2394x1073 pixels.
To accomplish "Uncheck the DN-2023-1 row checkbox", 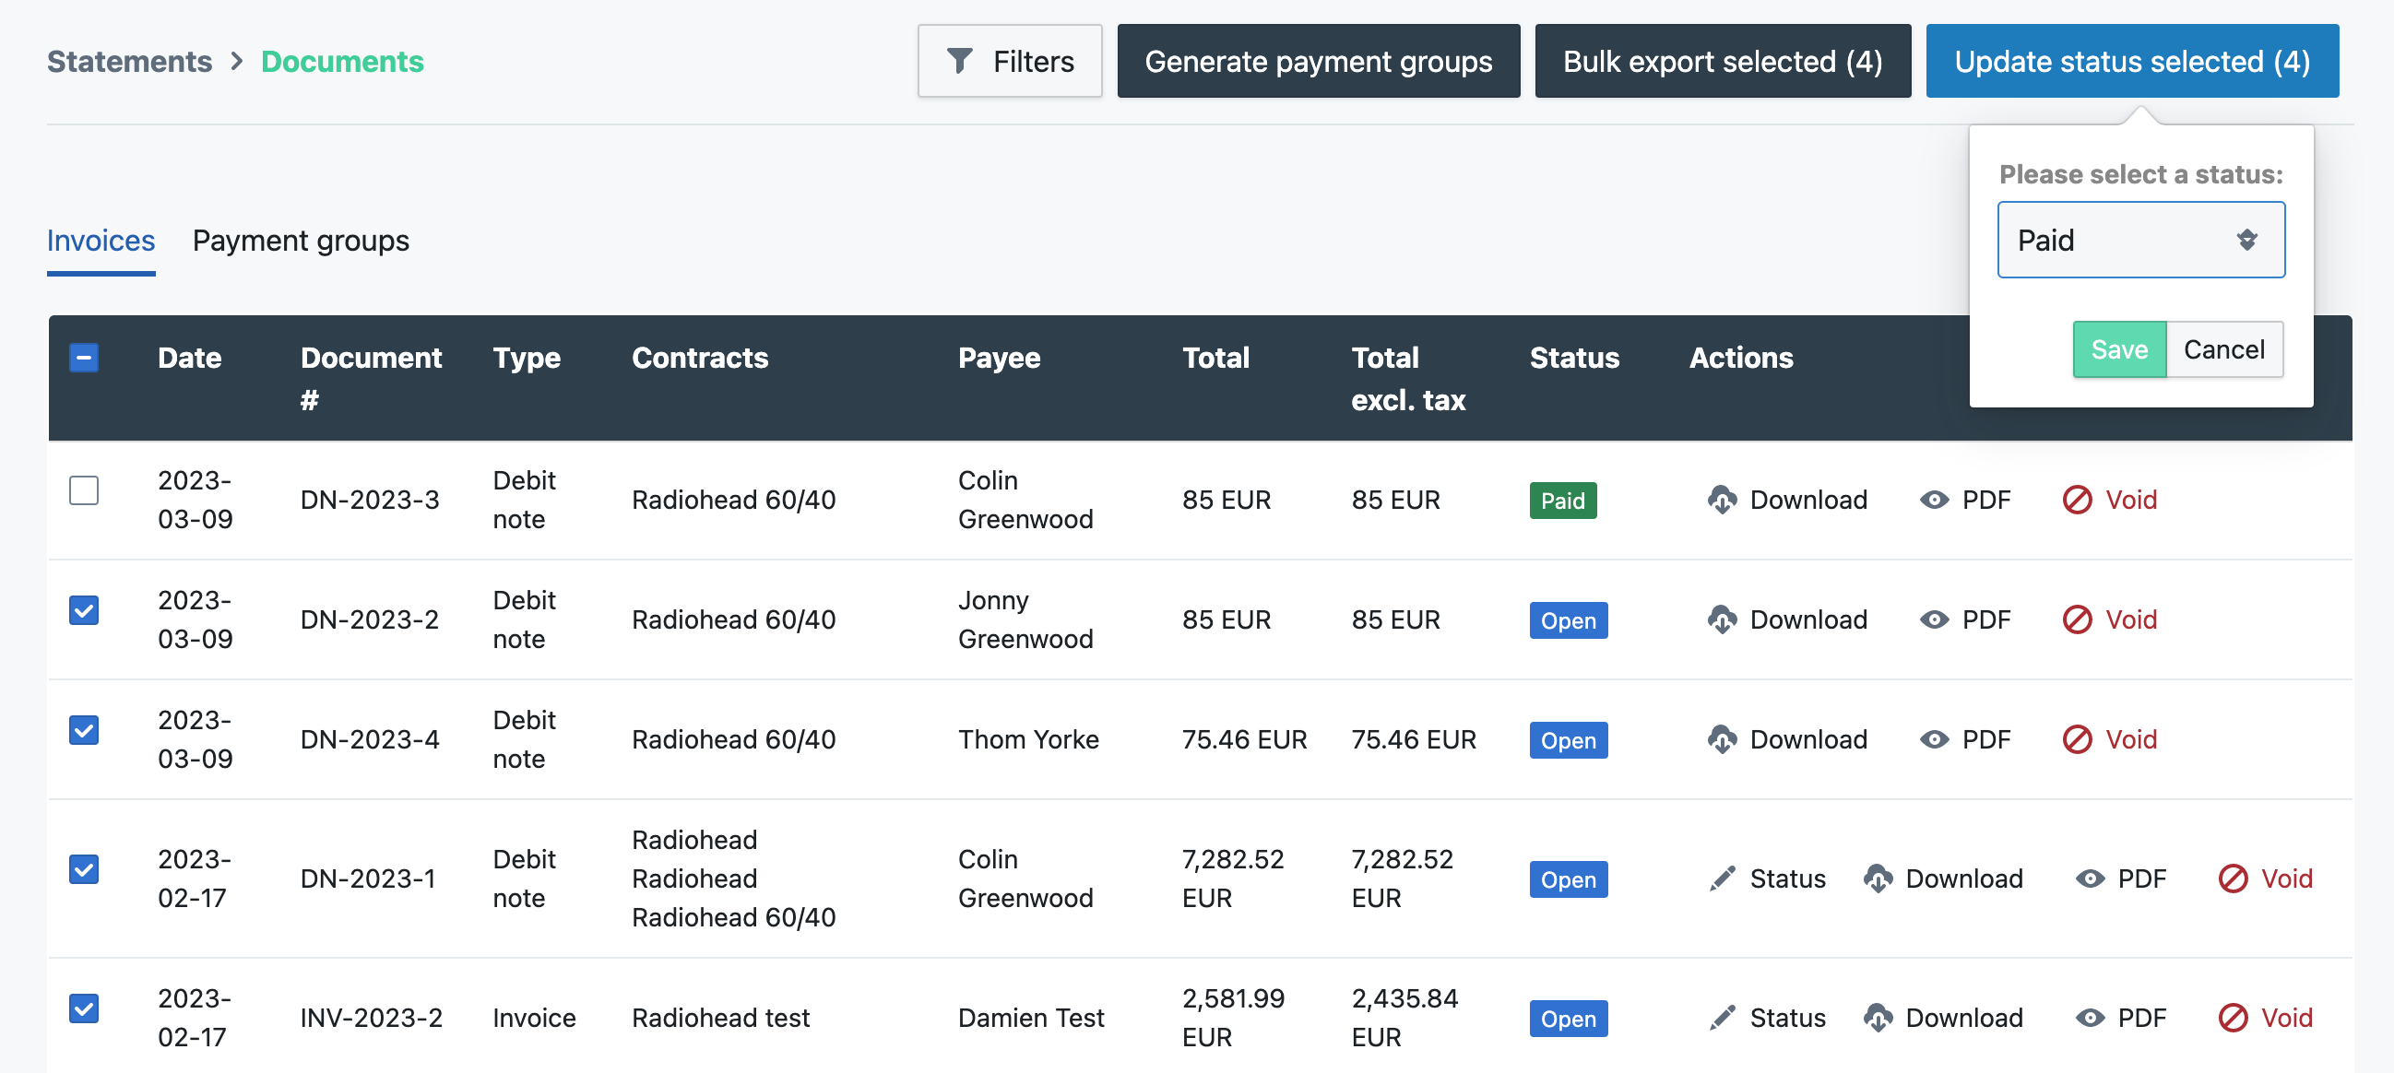I will click(84, 869).
